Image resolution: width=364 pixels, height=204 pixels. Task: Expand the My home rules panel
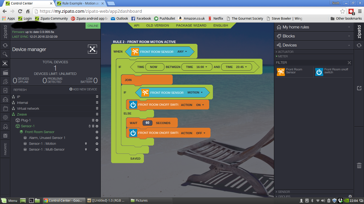314,27
